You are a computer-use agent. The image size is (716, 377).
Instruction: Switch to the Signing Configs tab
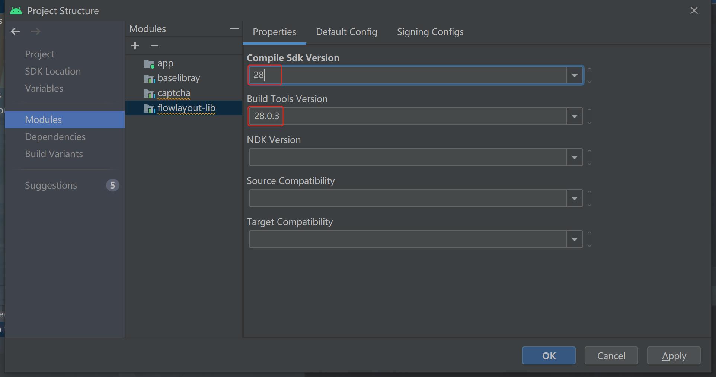pos(430,32)
